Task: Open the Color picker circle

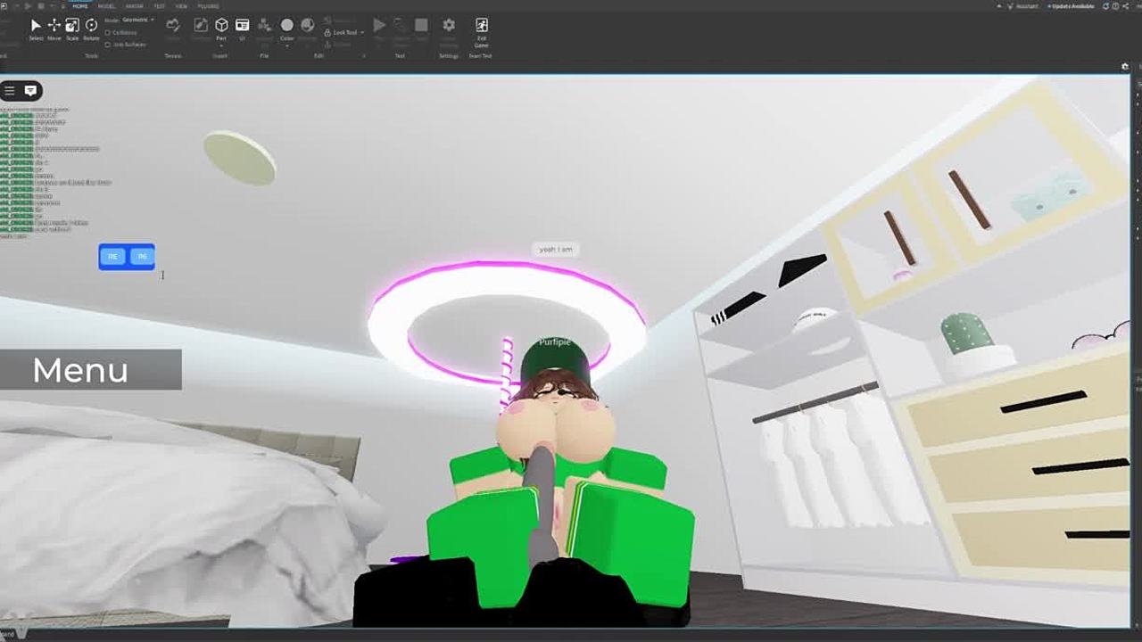Action: pyautogui.click(x=286, y=25)
